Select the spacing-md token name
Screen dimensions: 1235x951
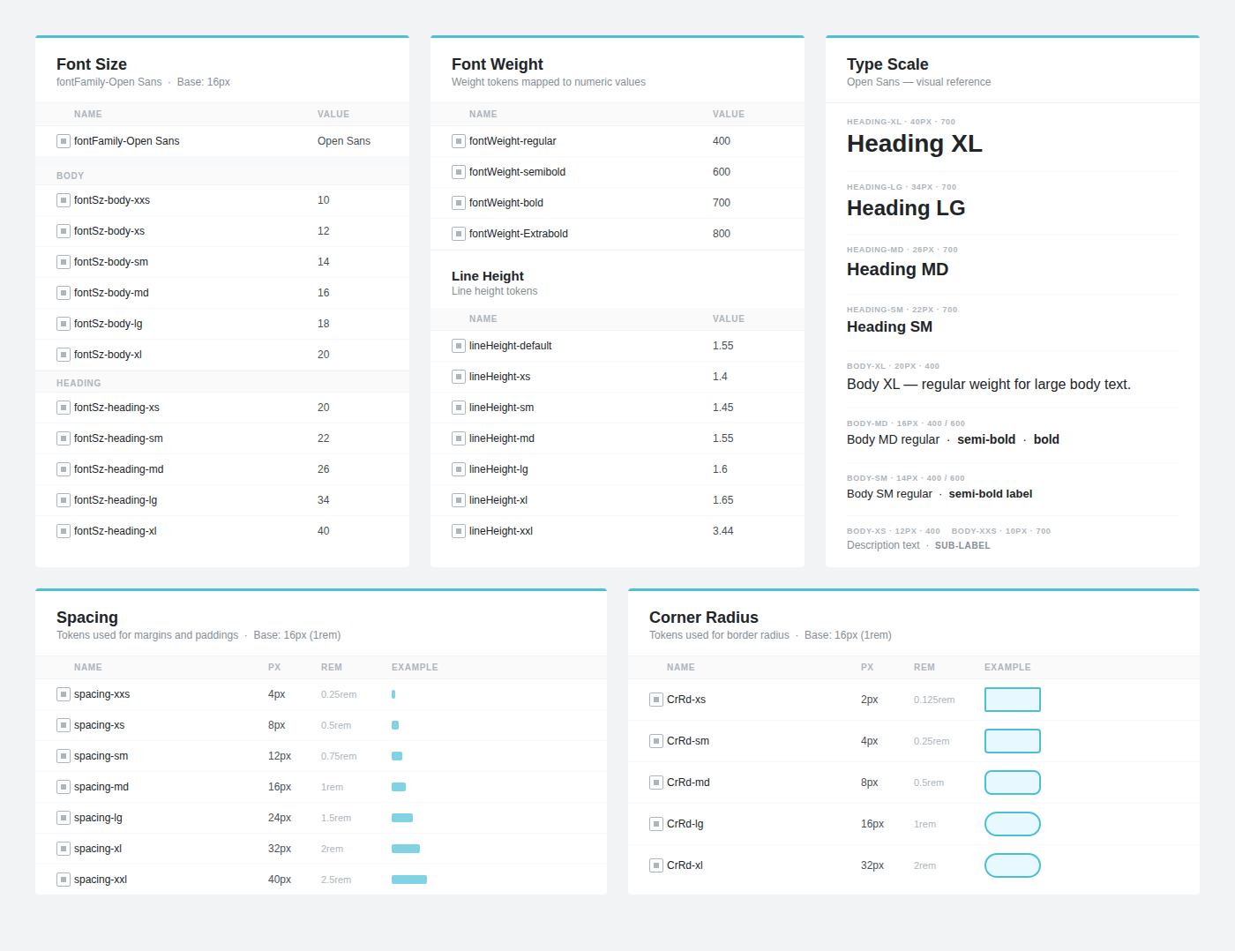(101, 787)
